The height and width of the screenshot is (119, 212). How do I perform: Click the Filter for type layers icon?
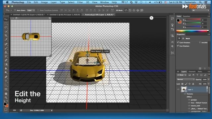click(197, 75)
